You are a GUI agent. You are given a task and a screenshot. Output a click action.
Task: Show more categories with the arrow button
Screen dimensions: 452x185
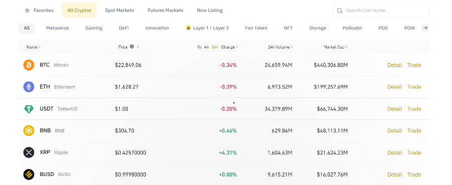(425, 28)
